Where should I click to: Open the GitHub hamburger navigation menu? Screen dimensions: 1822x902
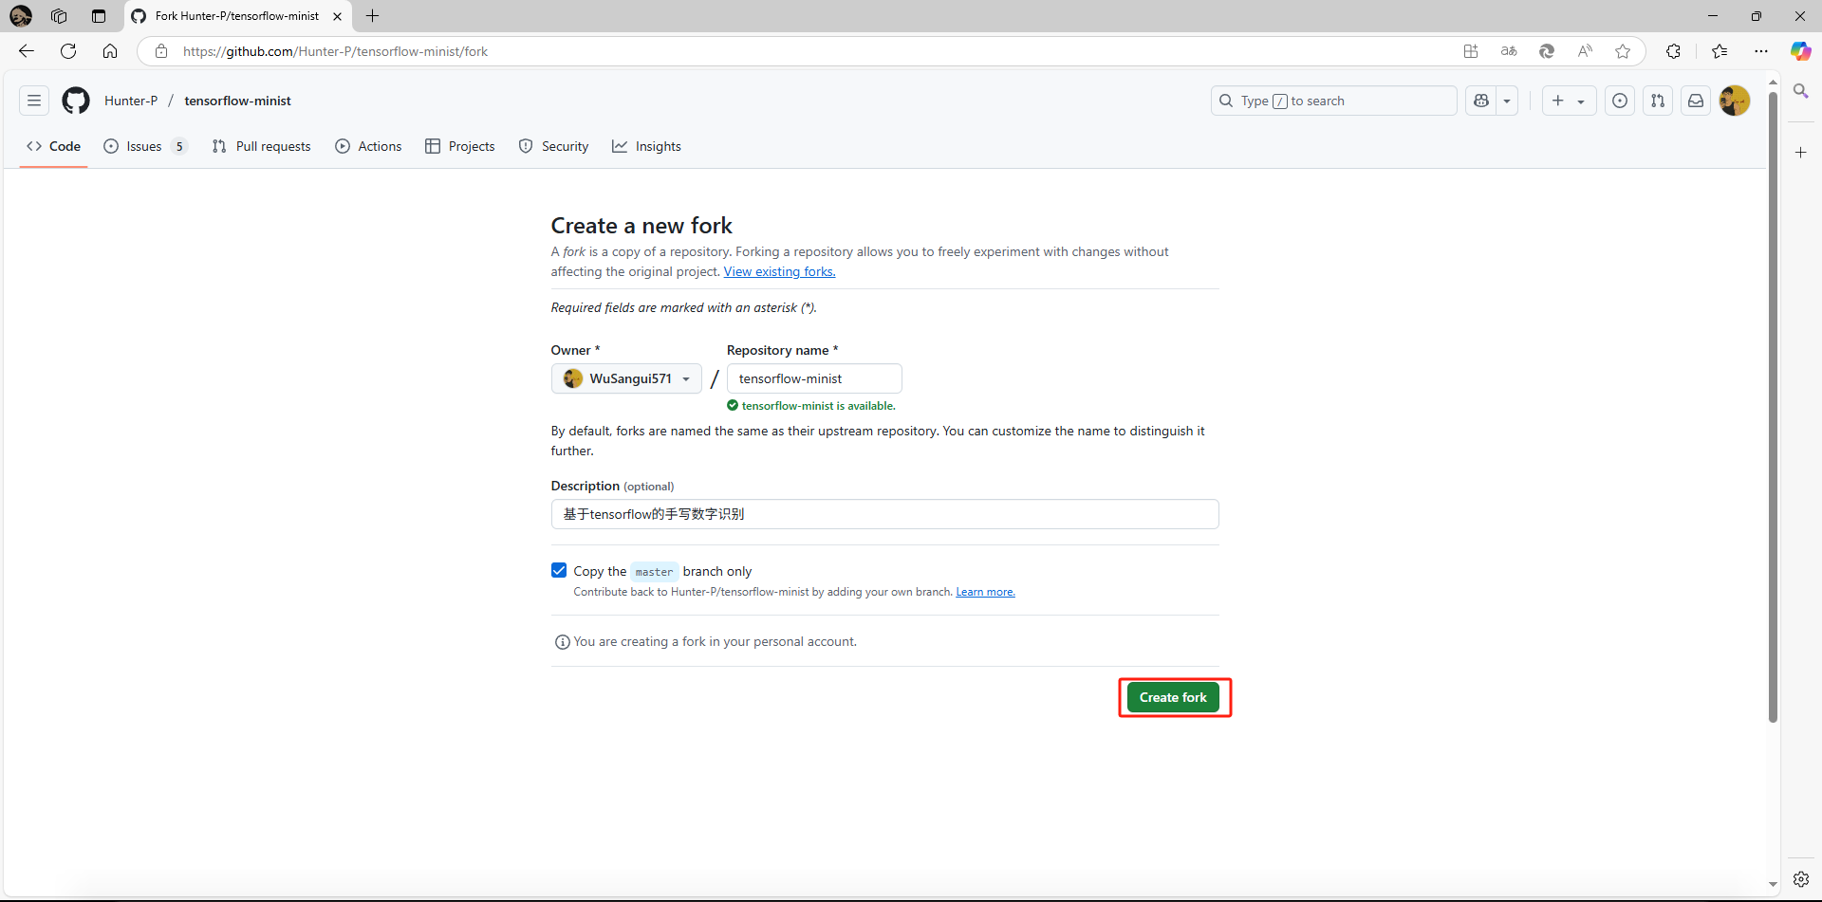click(34, 101)
